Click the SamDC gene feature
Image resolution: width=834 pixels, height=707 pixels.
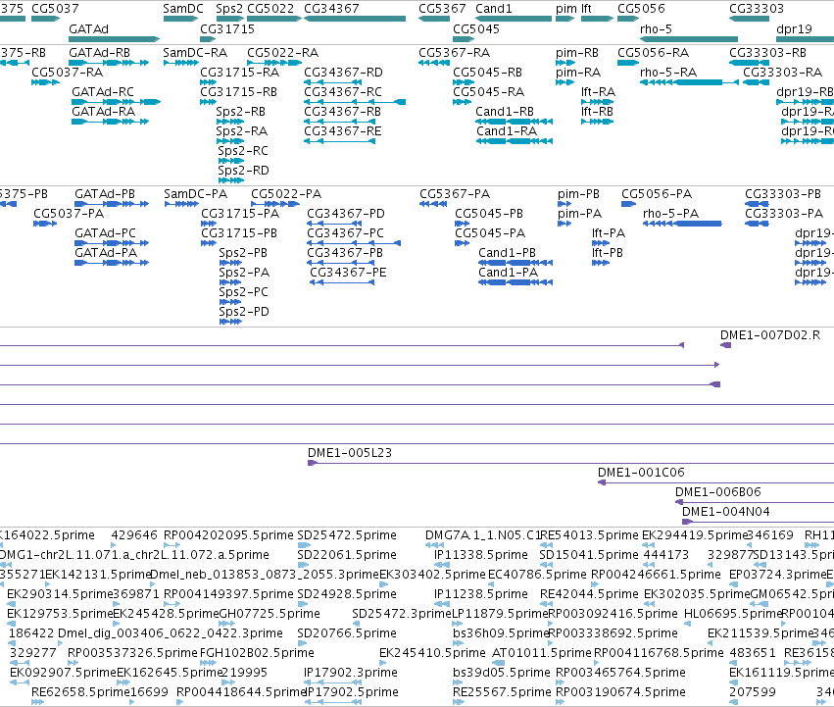coord(181,19)
